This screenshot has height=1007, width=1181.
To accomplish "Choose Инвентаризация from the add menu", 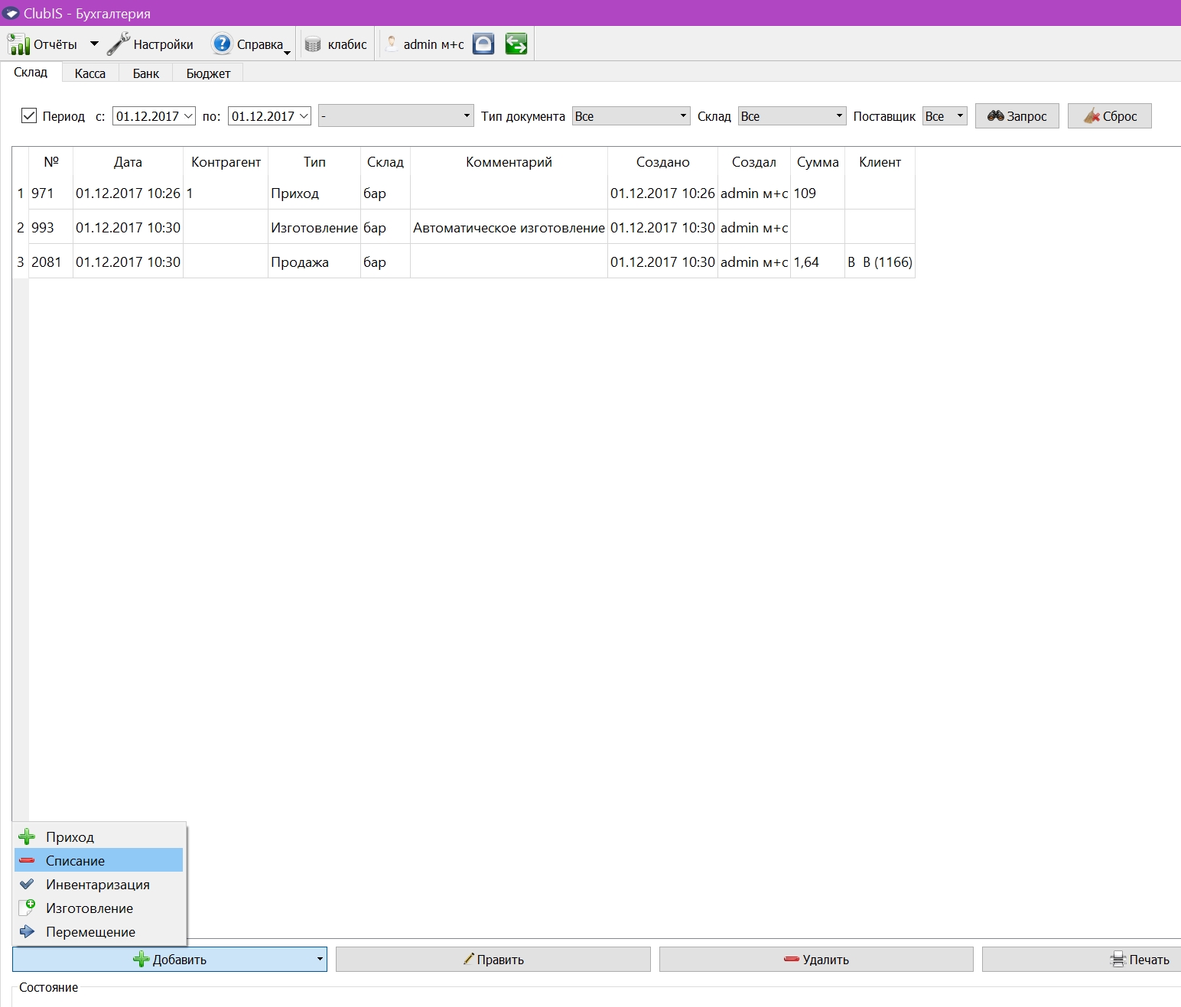I will click(x=99, y=884).
